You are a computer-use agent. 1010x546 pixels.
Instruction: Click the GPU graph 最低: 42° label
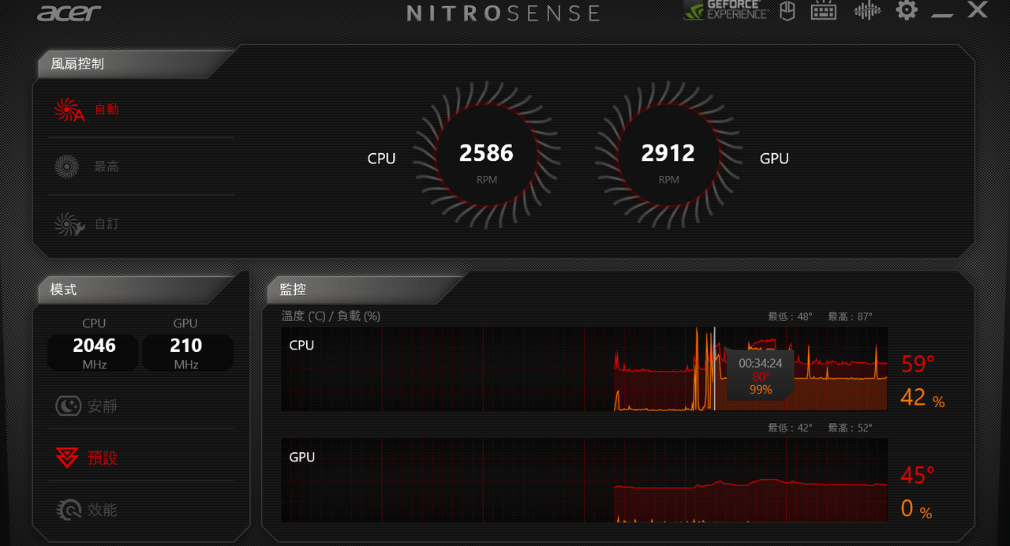point(790,428)
